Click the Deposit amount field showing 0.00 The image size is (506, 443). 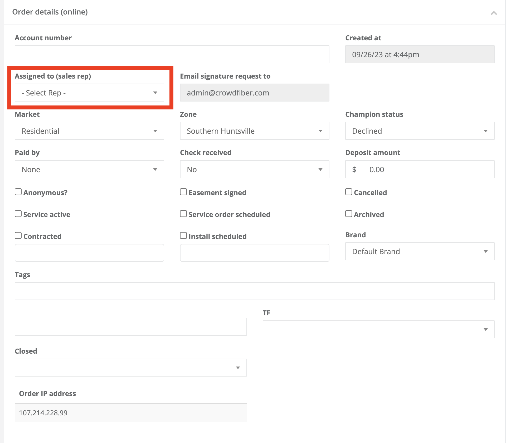[429, 169]
